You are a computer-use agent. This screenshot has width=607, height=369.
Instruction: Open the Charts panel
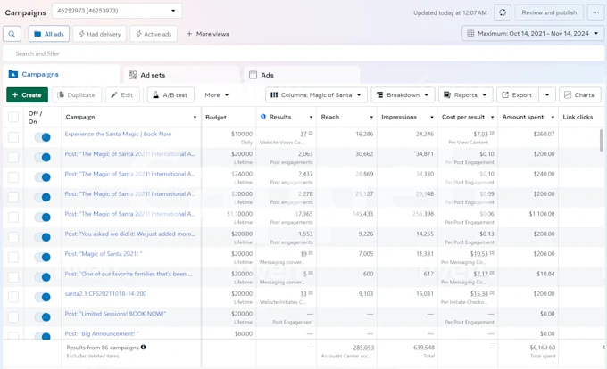coord(579,94)
